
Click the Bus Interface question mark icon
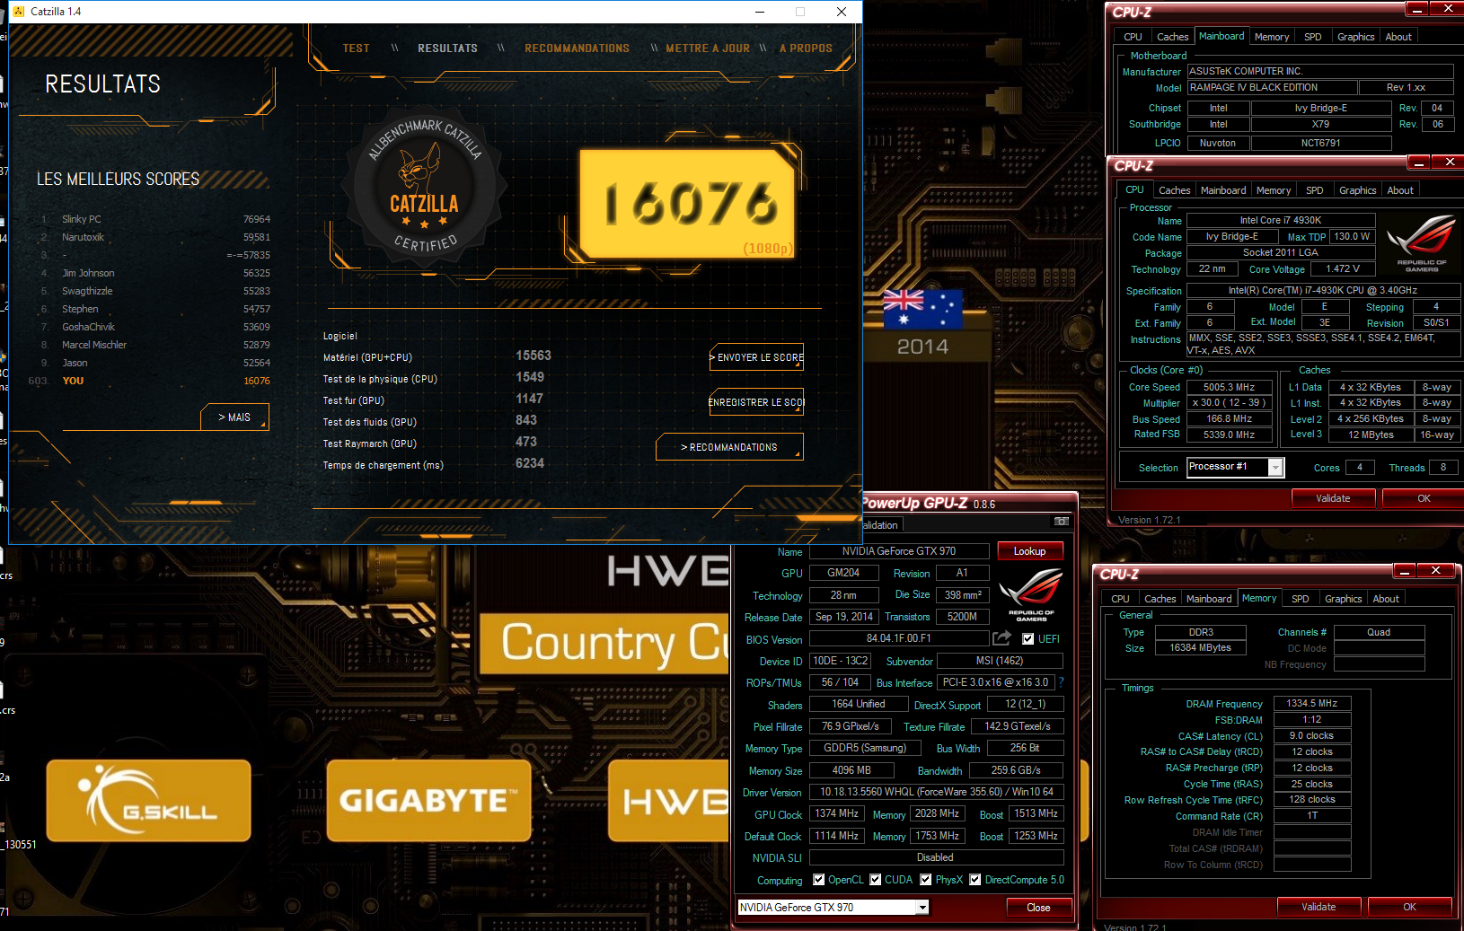[x=1061, y=682]
